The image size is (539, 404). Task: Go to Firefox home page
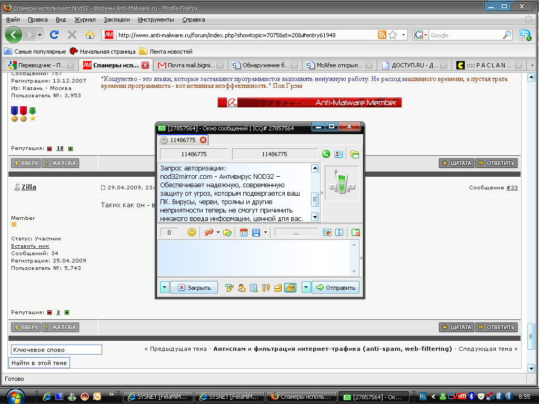pyautogui.click(x=89, y=35)
